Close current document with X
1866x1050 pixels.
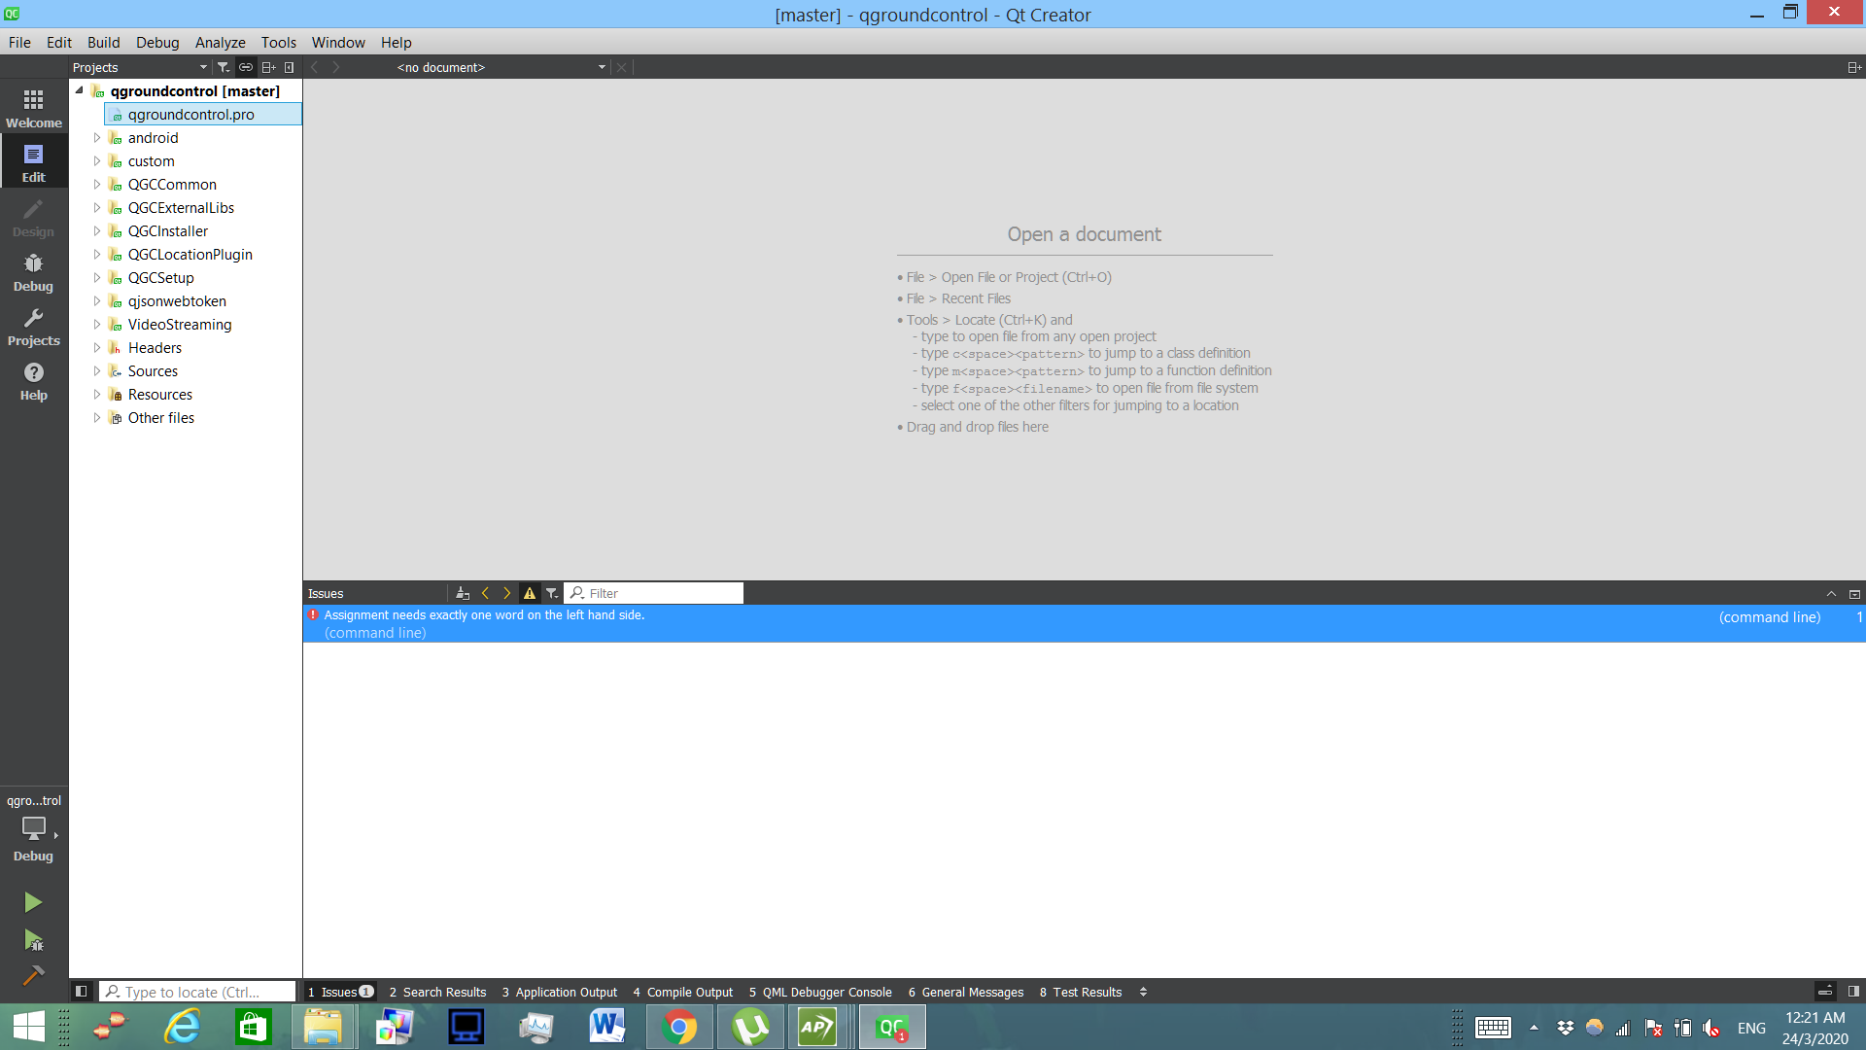click(x=621, y=67)
